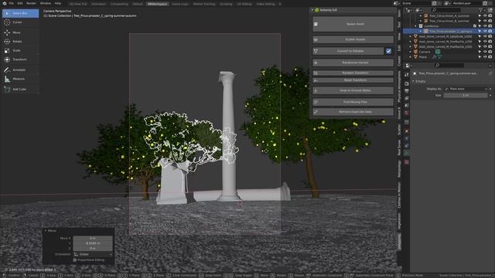Click the Move Y value field

coord(93,243)
